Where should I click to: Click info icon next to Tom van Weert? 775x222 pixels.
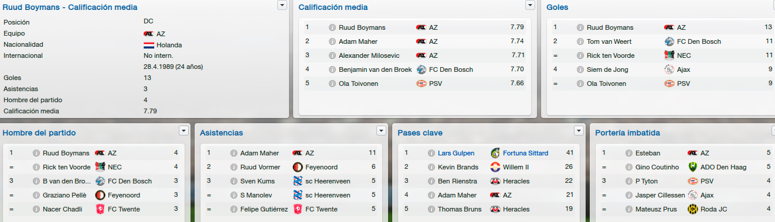click(x=580, y=41)
